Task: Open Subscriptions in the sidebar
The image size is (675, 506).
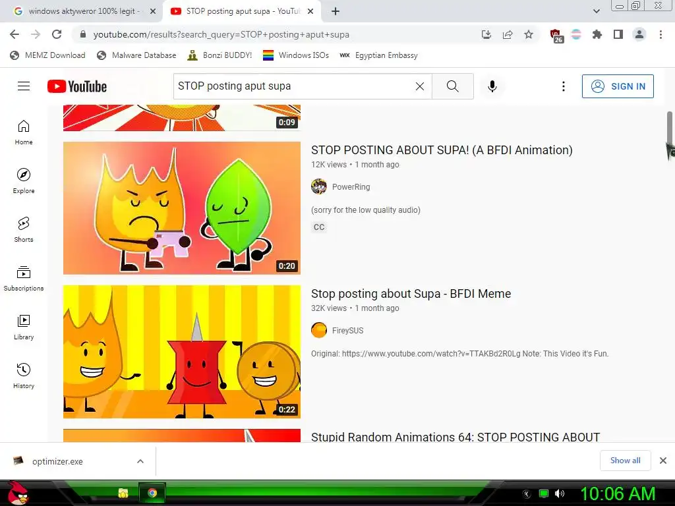Action: pyautogui.click(x=24, y=279)
